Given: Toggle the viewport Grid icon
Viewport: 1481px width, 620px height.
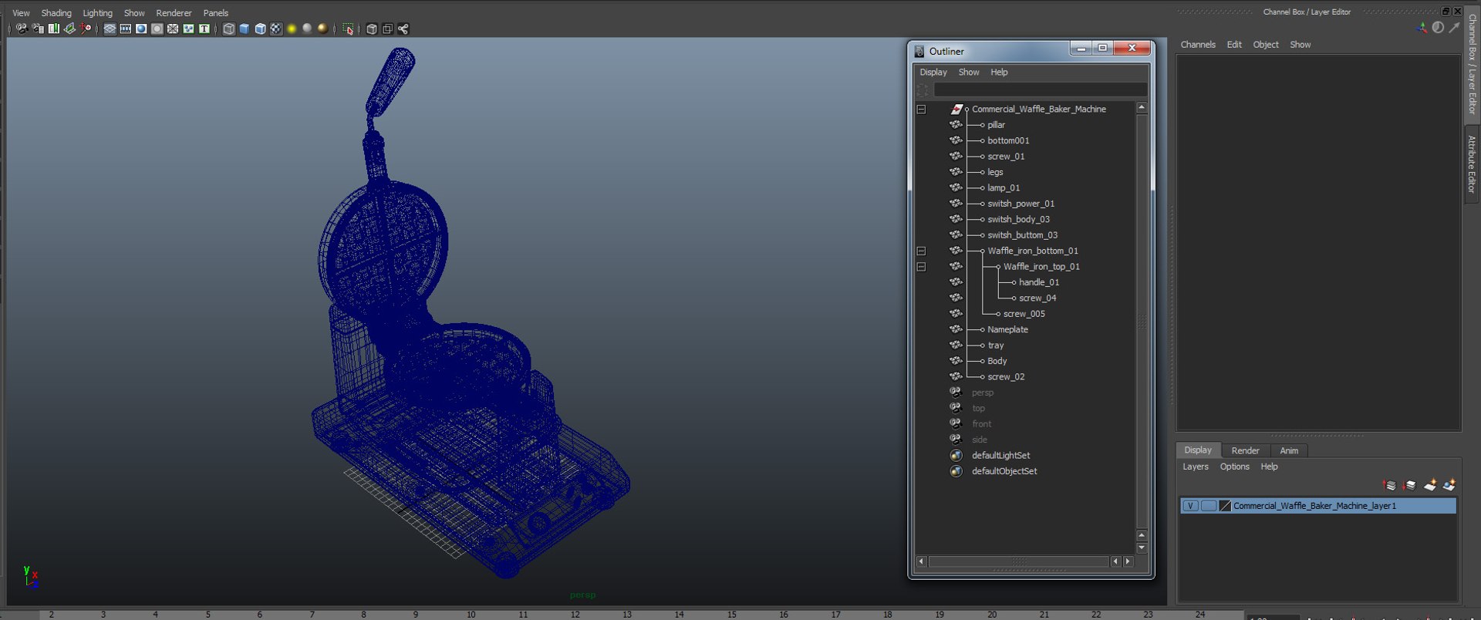Looking at the screenshot, I should pos(110,29).
